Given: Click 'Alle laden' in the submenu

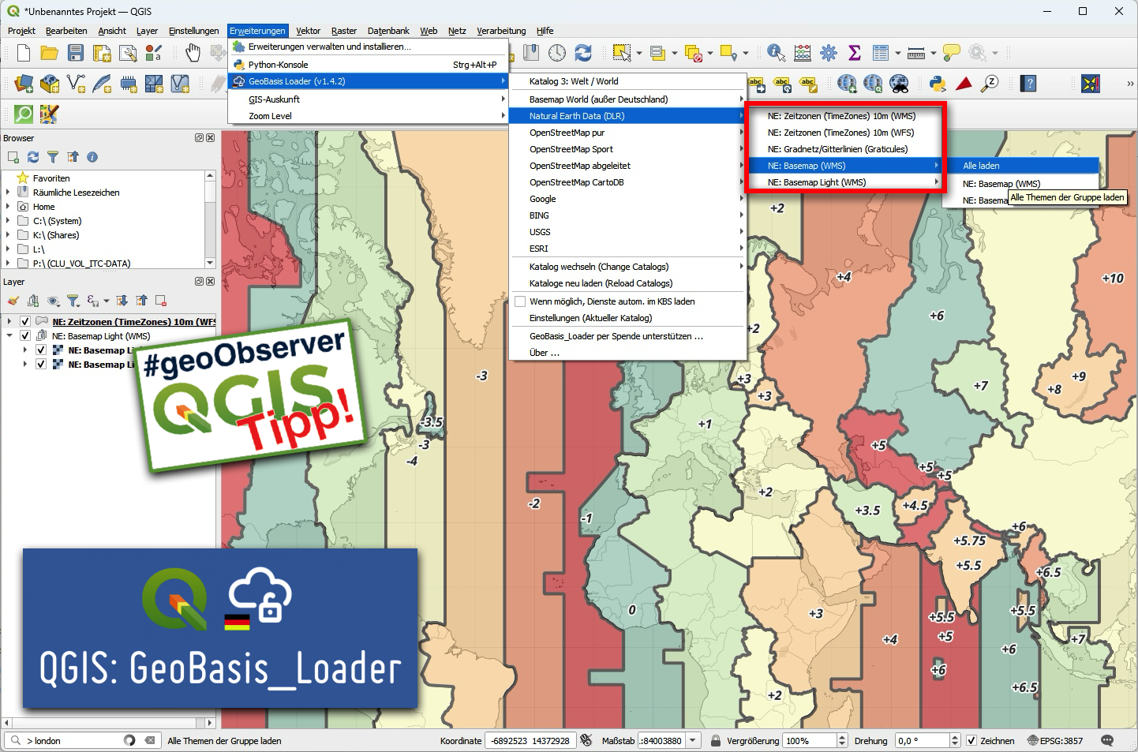Looking at the screenshot, I should [x=1021, y=166].
